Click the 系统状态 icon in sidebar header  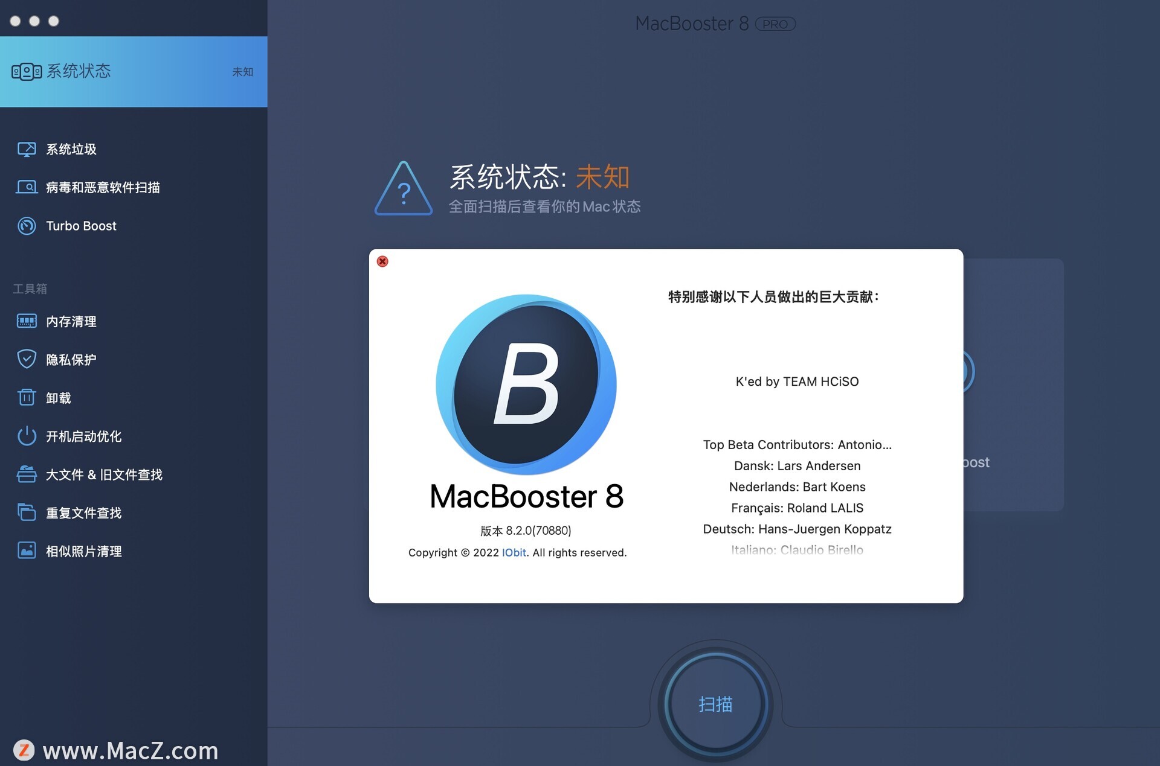(x=27, y=71)
